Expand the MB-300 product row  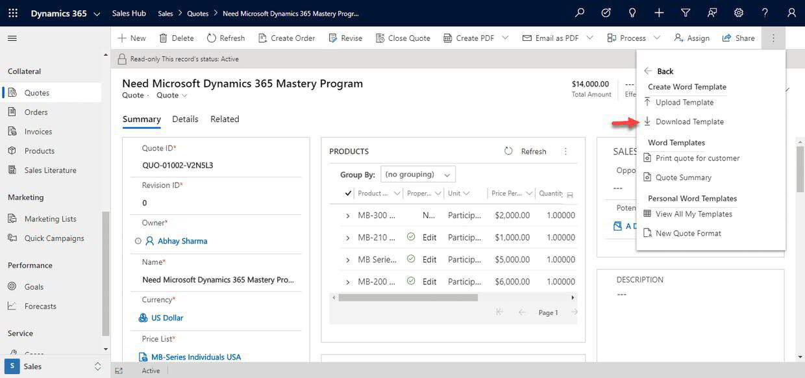coord(348,216)
